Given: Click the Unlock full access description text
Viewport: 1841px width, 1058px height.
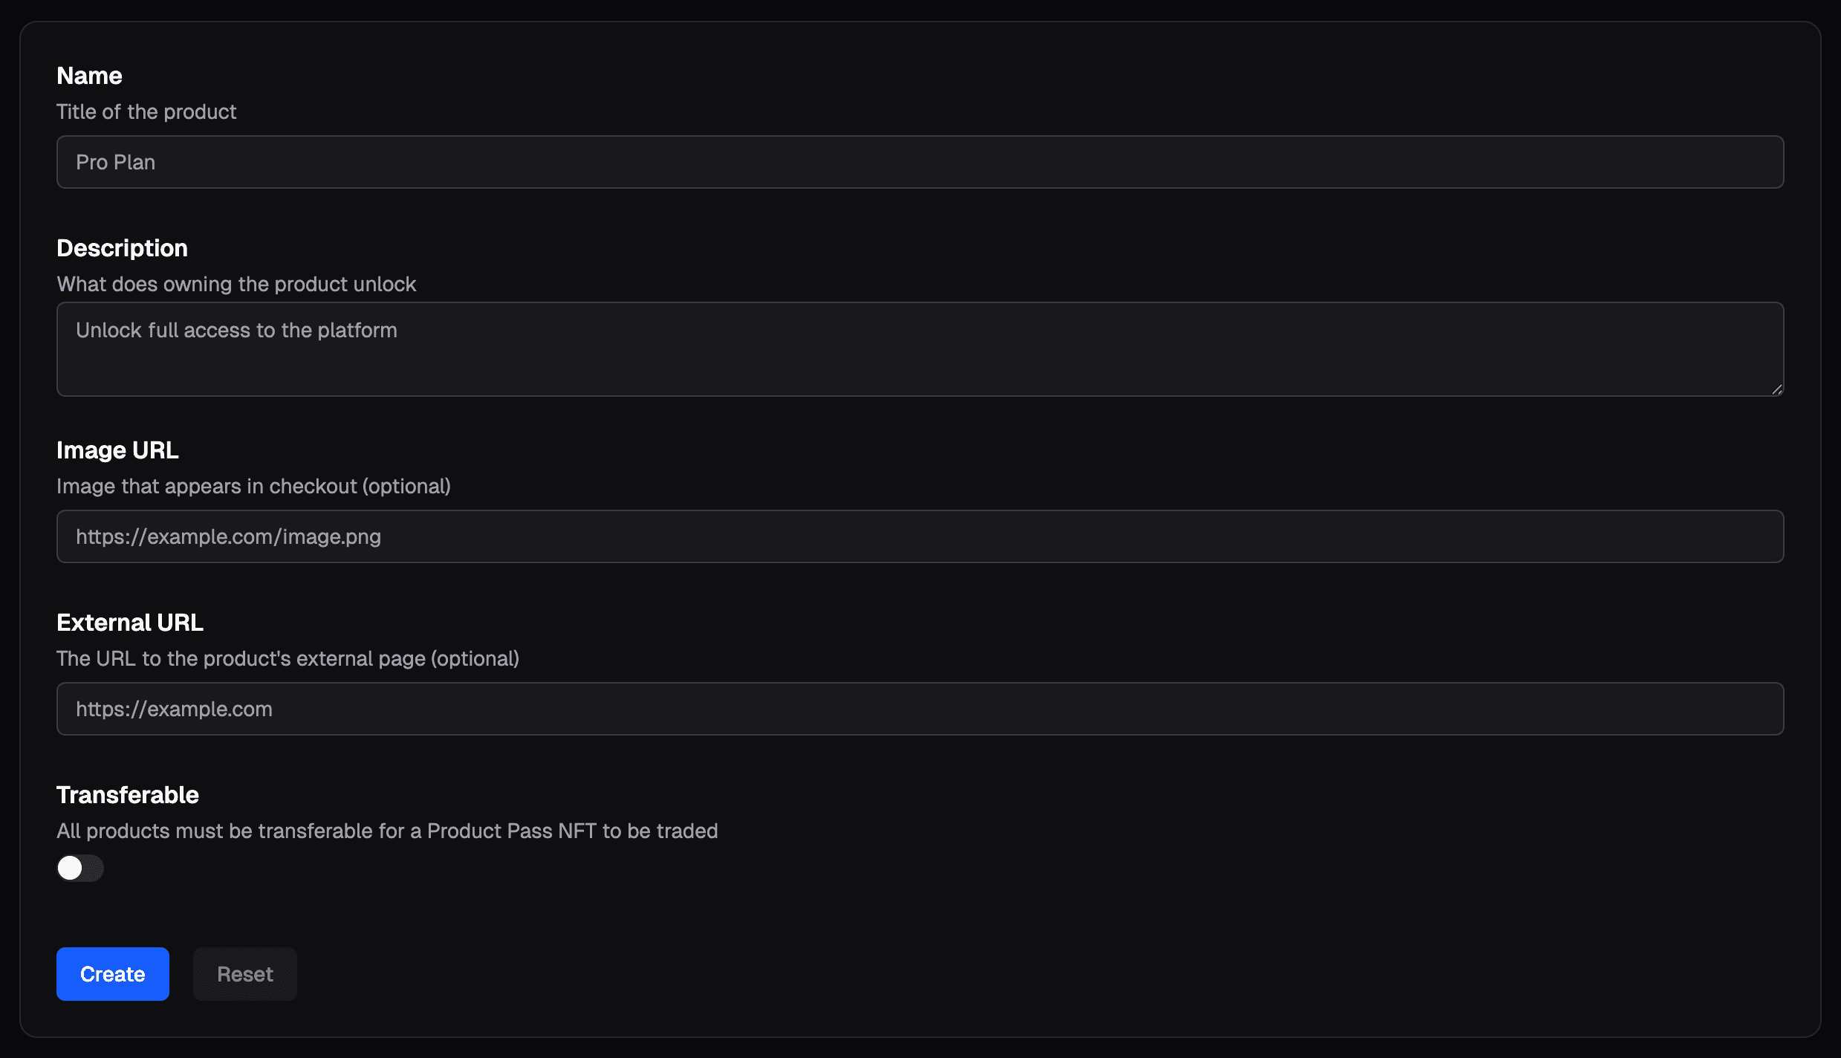Looking at the screenshot, I should pos(236,330).
